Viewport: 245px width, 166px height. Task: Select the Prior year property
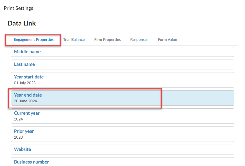coord(122,134)
